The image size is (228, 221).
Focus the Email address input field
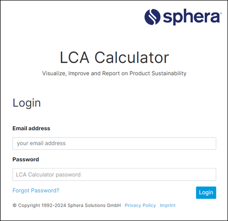coord(114,143)
